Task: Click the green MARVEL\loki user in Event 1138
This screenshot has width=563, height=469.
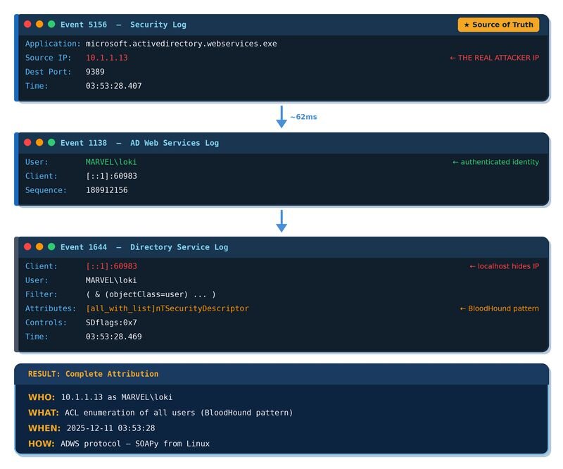Action: click(x=111, y=162)
